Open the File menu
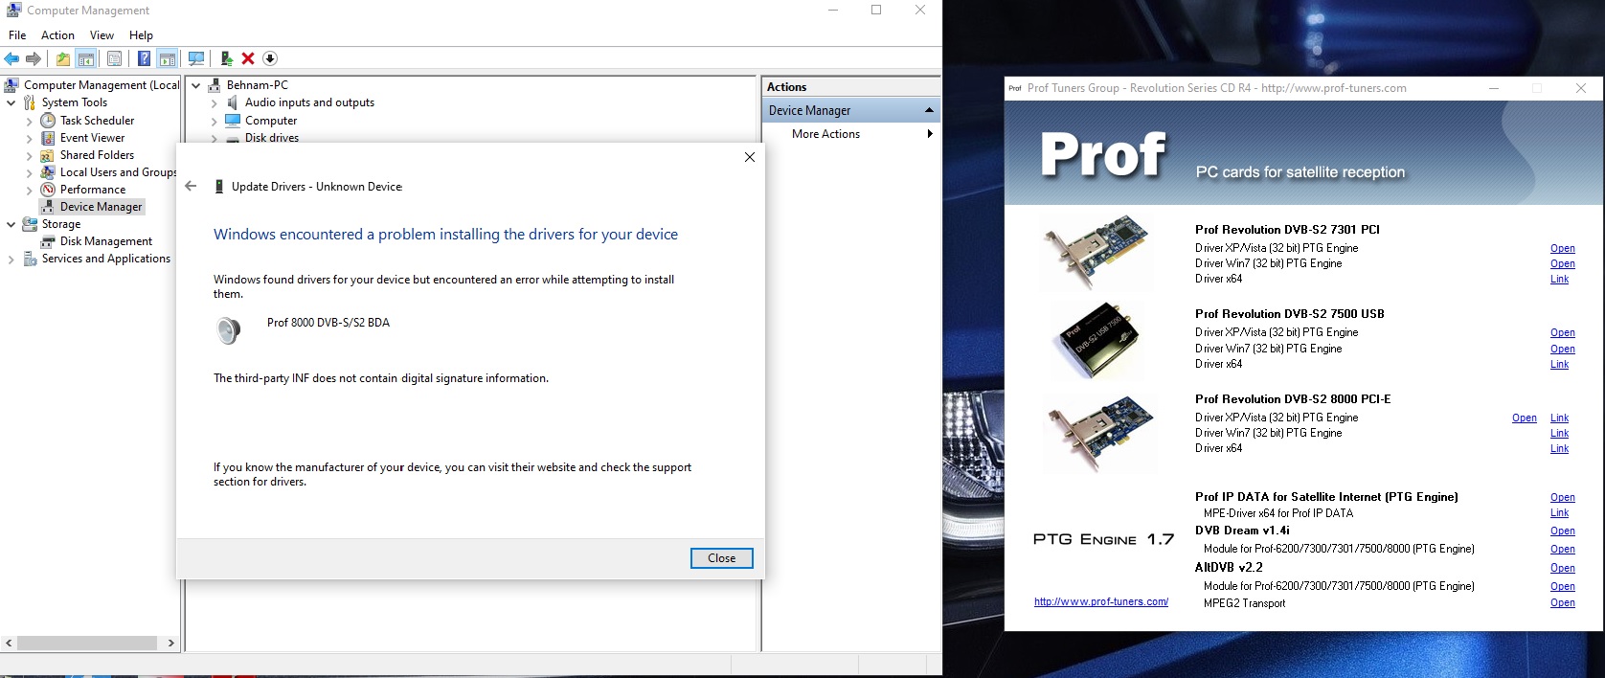The height and width of the screenshot is (678, 1605). coord(17,35)
